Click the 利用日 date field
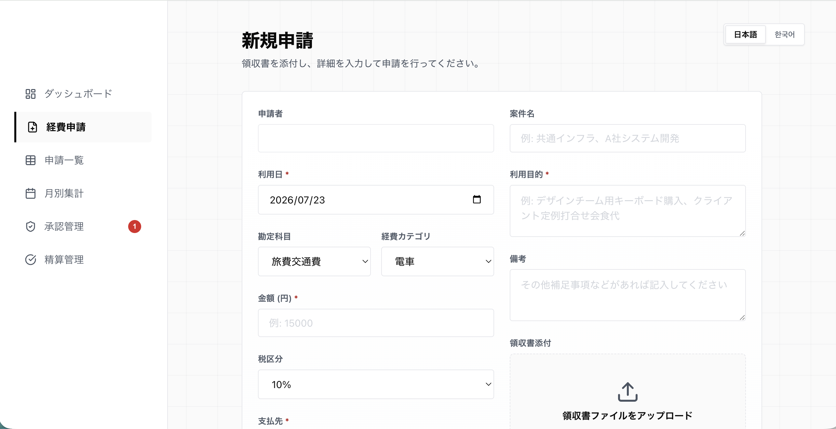The height and width of the screenshot is (429, 836). (x=376, y=200)
